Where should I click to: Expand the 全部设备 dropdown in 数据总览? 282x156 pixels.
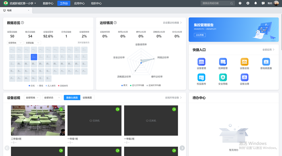[33, 43]
